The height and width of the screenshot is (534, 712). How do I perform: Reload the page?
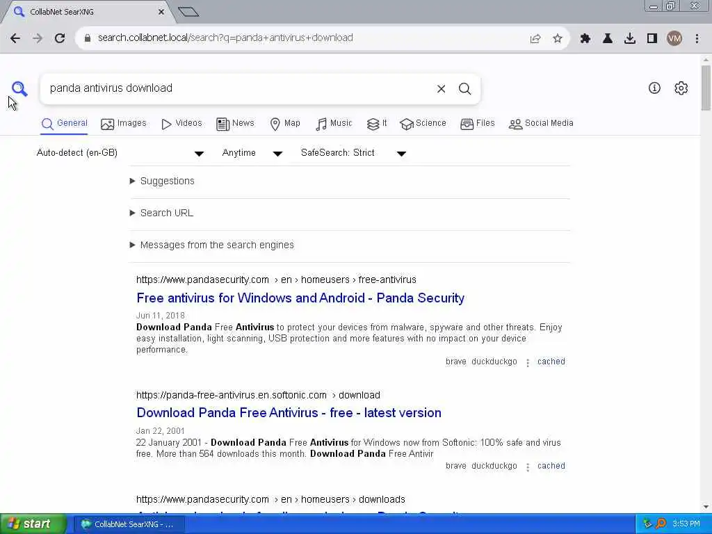coord(60,38)
